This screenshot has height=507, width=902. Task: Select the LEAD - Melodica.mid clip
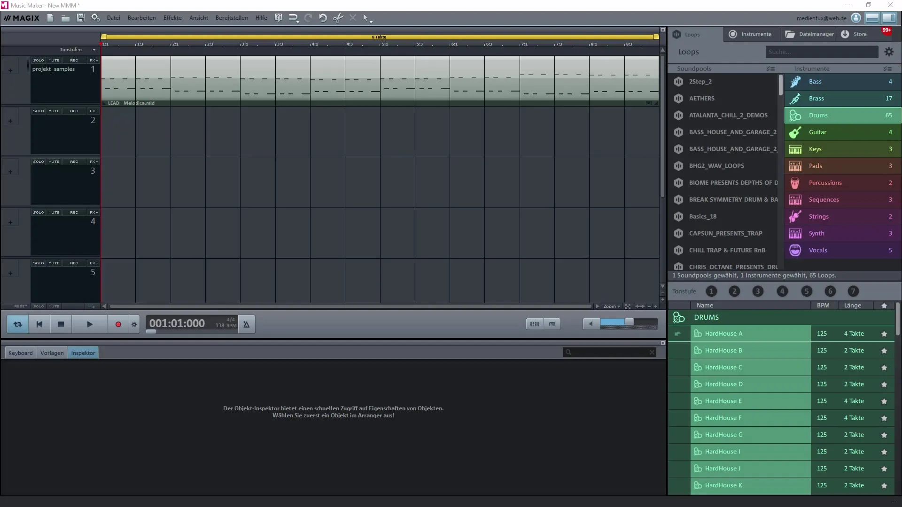point(380,81)
